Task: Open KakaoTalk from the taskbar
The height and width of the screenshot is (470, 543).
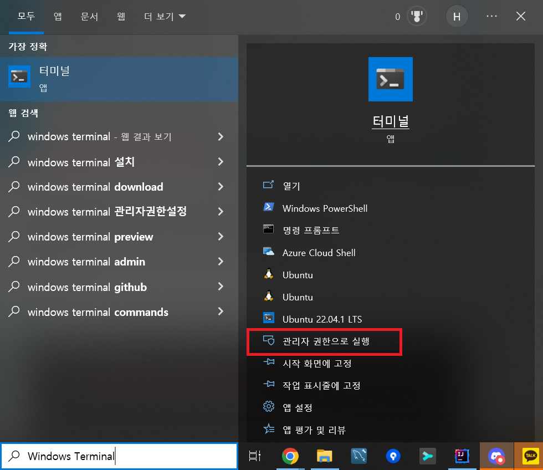Action: tap(531, 456)
